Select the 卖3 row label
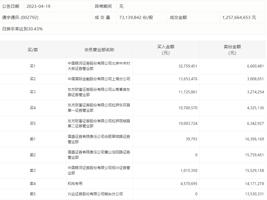 tap(33, 170)
